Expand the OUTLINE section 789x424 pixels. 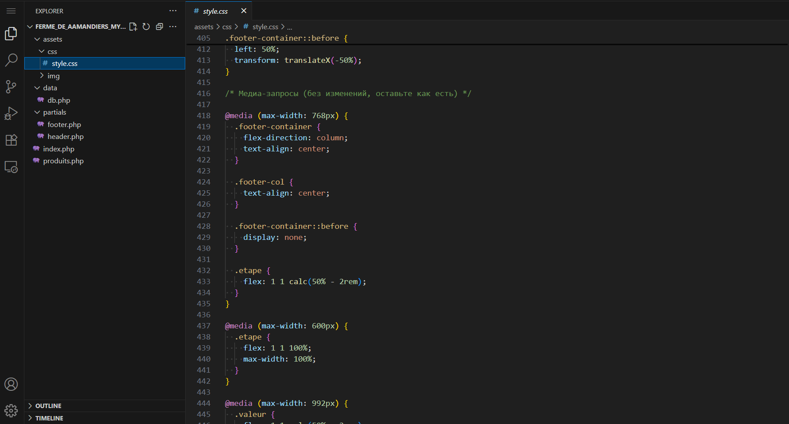105,406
